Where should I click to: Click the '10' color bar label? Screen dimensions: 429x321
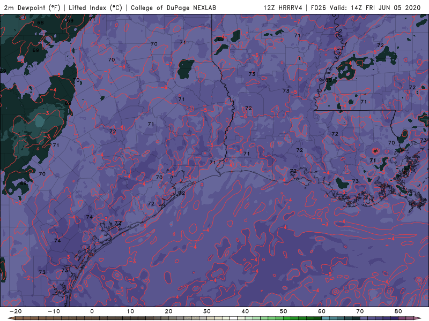[130, 311]
